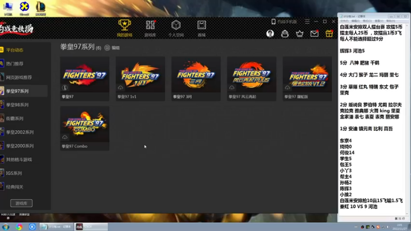Open the 拳皇97 风云再起 game thumbnail
Image resolution: width=411 pixels, height=231 pixels.
[252, 74]
